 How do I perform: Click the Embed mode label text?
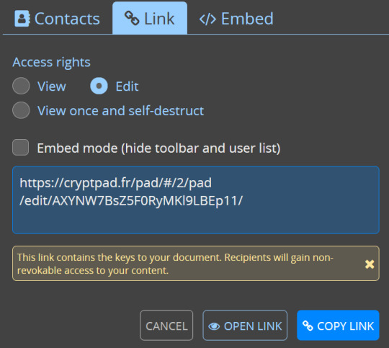pos(158,148)
